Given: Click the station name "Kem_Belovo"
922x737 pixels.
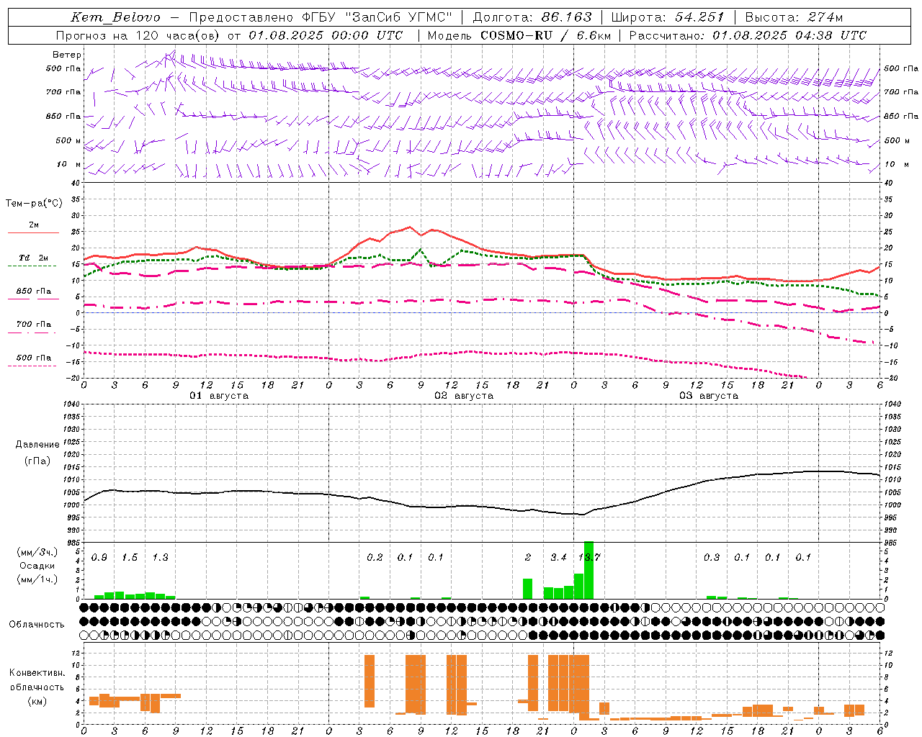Looking at the screenshot, I should pos(116,17).
